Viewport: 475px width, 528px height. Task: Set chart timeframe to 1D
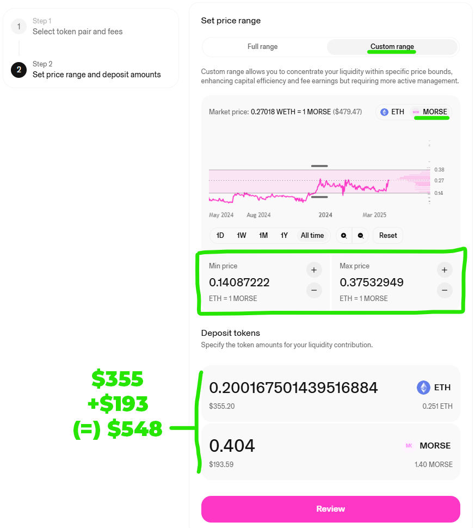point(220,236)
